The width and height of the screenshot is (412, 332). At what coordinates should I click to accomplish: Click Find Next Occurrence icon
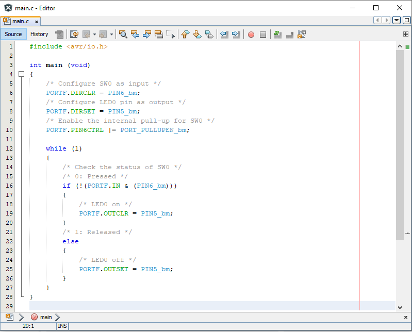[147, 35]
